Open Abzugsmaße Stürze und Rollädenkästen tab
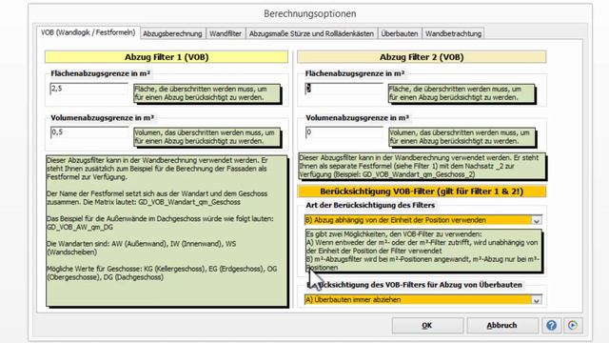Screen dimensions: 609x343 (311, 34)
